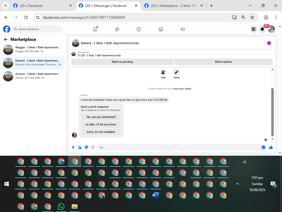The width and height of the screenshot is (282, 212).
Task: Switch to the Messenger | Facebook tab
Action: [108, 6]
